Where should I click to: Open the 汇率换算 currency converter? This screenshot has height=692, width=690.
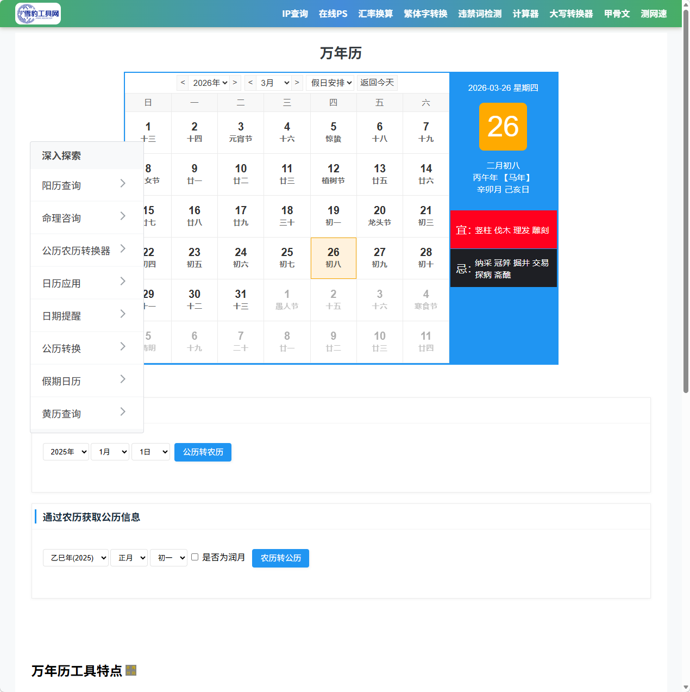[375, 14]
